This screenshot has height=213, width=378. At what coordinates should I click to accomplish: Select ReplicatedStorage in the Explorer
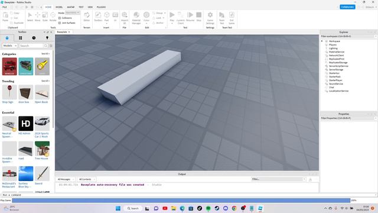(338, 63)
